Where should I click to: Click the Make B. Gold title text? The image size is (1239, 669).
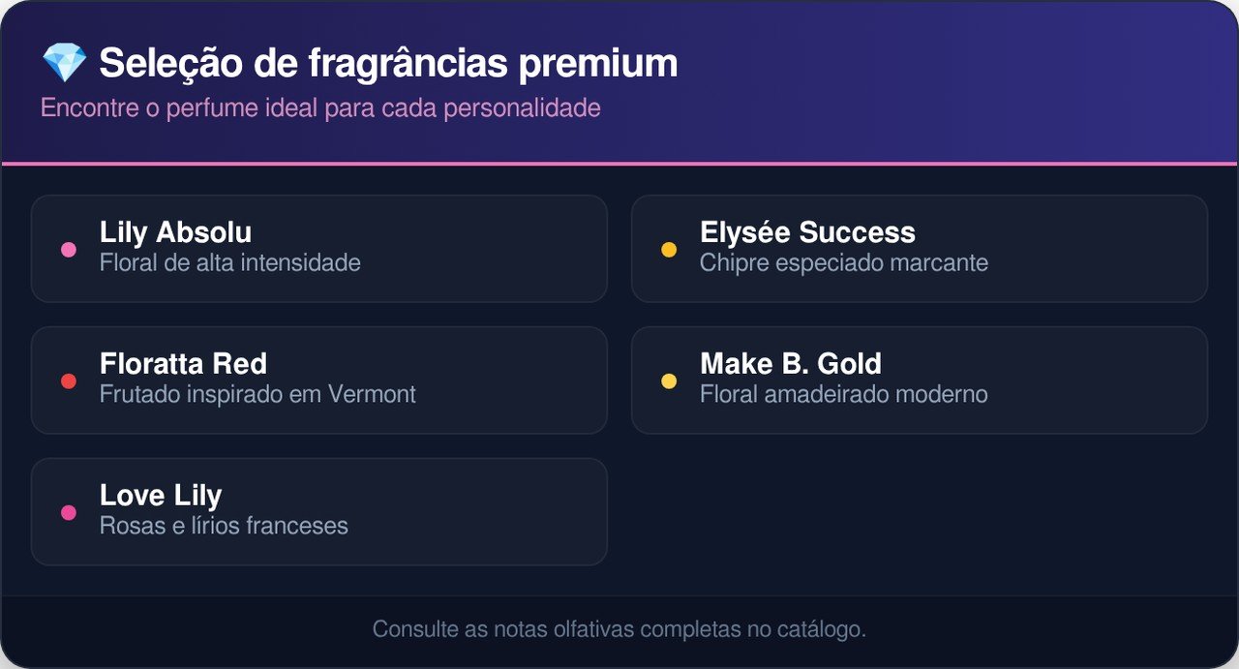[791, 364]
